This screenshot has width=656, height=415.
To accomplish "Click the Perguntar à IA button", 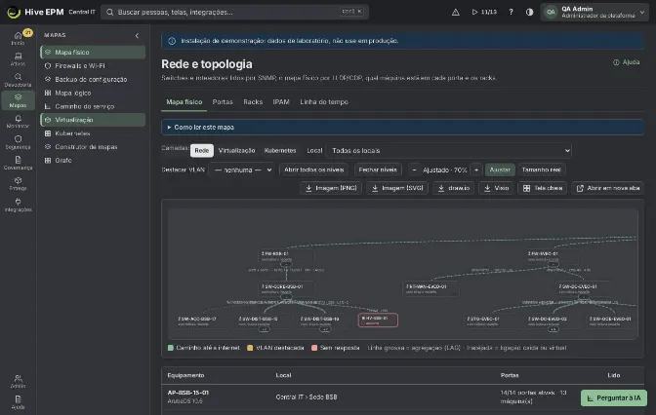I will 614,397.
